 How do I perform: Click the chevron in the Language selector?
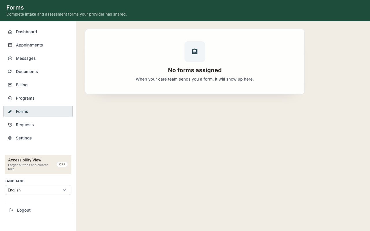click(64, 190)
